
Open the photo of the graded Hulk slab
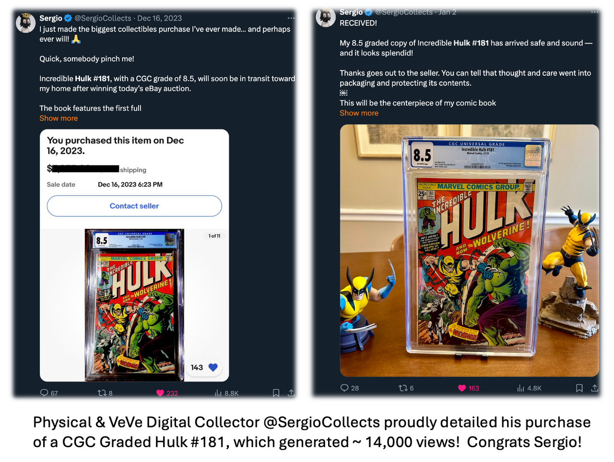(x=469, y=250)
